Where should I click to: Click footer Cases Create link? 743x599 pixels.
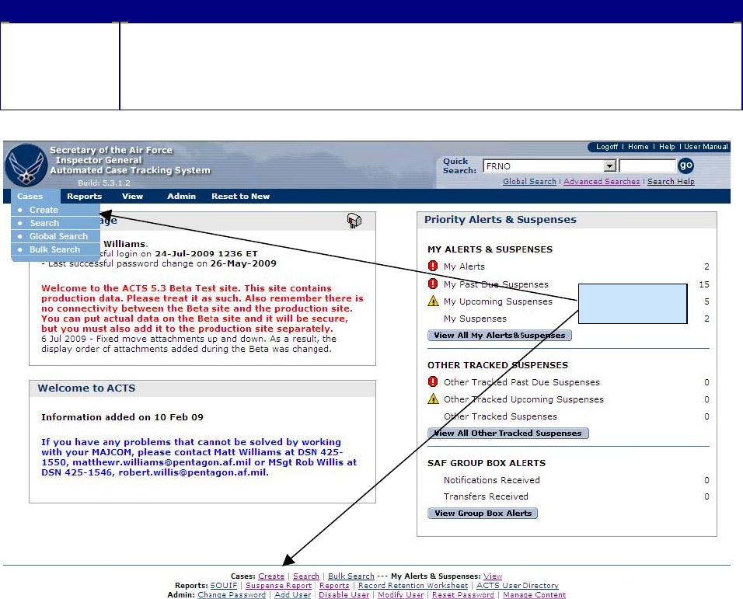click(x=271, y=576)
